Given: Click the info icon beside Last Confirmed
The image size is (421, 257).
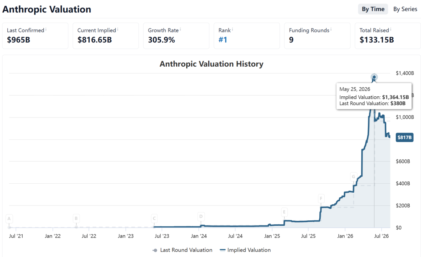Looking at the screenshot, I should 46,29.
